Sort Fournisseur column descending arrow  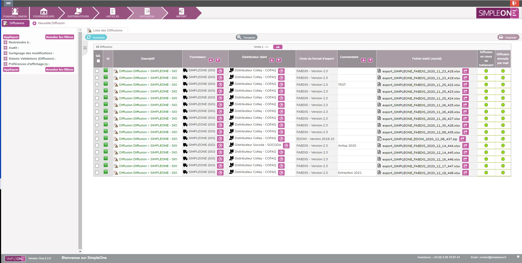click(211, 60)
